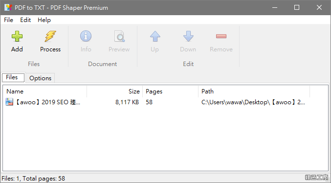Start conversion with the Process lightning icon

click(x=50, y=36)
